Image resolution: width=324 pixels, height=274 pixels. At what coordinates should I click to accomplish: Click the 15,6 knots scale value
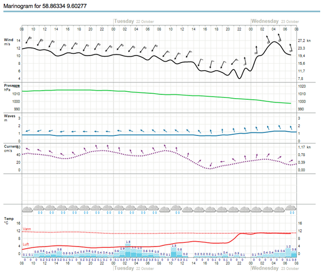301,64
